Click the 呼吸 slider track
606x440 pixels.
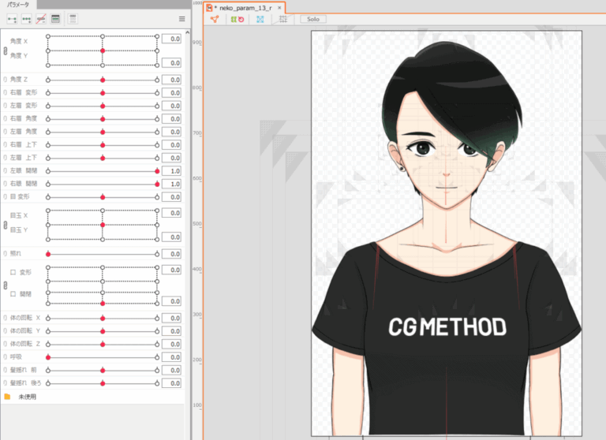pyautogui.click(x=103, y=357)
